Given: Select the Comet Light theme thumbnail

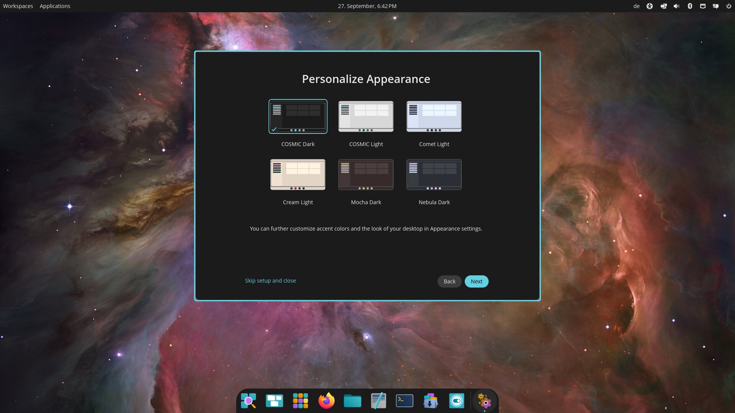Looking at the screenshot, I should [434, 116].
